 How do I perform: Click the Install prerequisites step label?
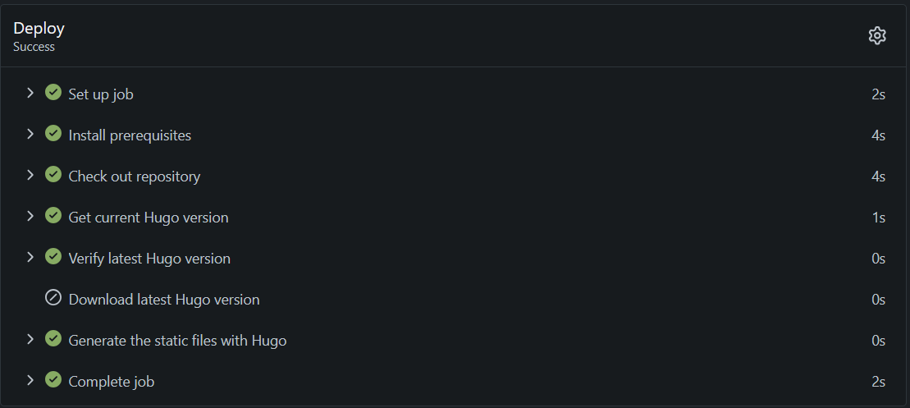click(x=130, y=135)
